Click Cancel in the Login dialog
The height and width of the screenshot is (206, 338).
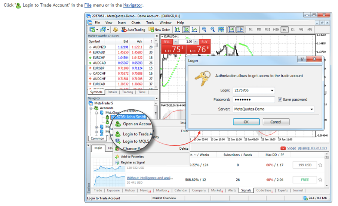276,122
